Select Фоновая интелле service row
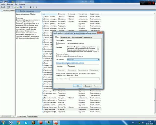This screenshot has width=156, height=125. [x=71, y=98]
